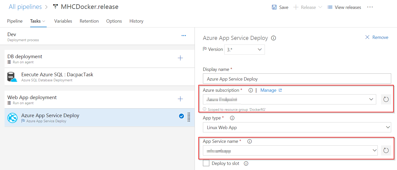This screenshot has width=397, height=170.
Task: Open the History tab
Action: [136, 21]
